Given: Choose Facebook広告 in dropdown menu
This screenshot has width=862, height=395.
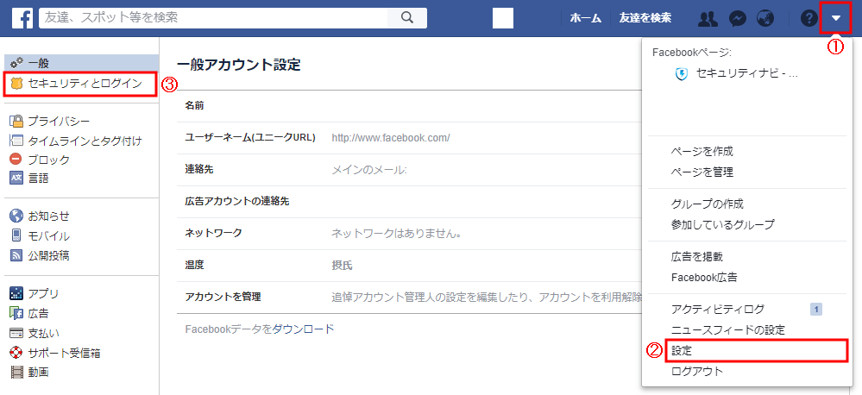Looking at the screenshot, I should [704, 278].
